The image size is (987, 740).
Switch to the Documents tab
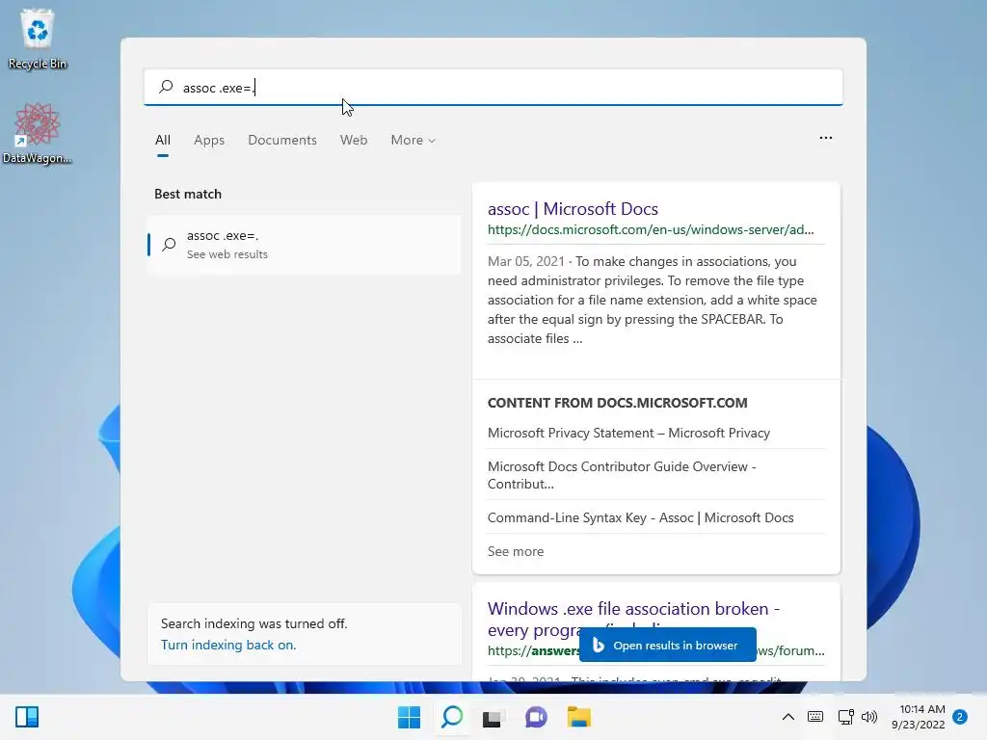282,141
